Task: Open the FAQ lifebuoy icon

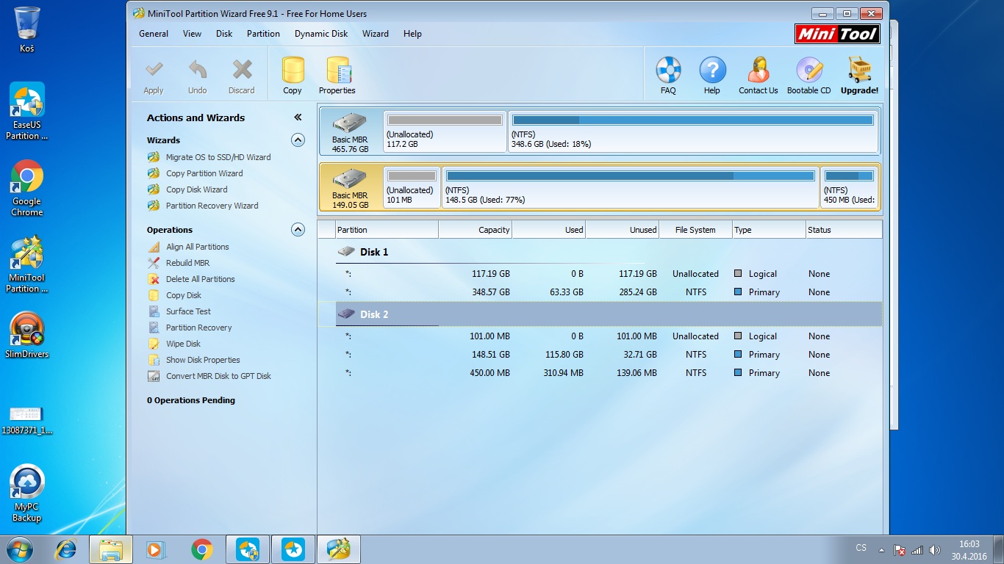Action: tap(667, 75)
